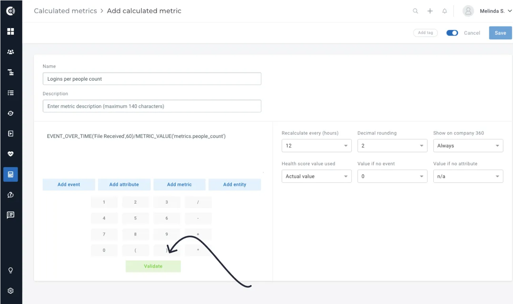The image size is (513, 304).
Task: Click the Validate button
Action: click(x=153, y=266)
